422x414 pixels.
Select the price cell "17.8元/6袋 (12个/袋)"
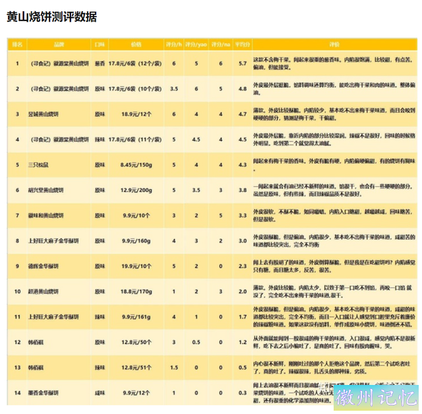[x=135, y=63]
